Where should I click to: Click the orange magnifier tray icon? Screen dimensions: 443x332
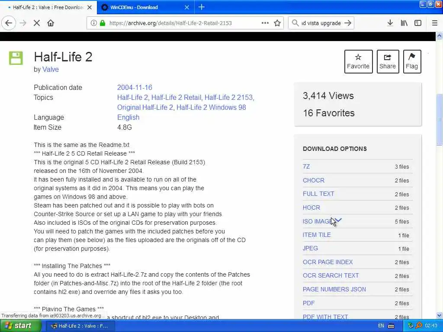tap(419, 326)
